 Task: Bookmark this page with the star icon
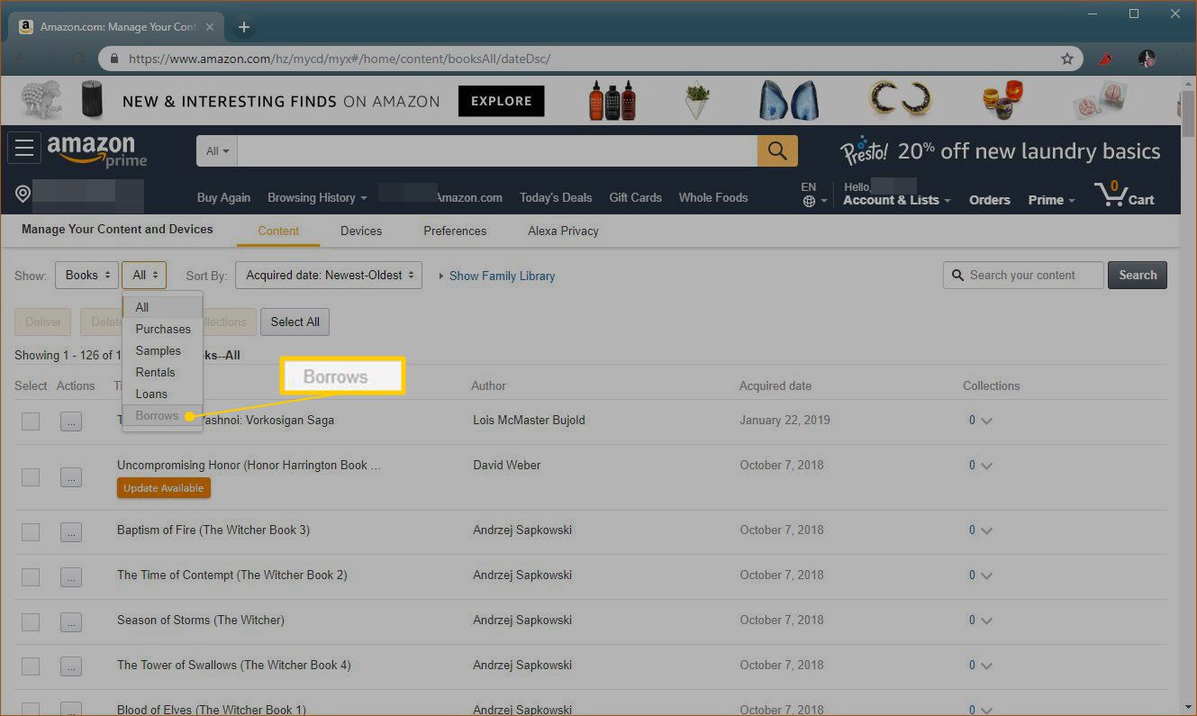click(1067, 59)
